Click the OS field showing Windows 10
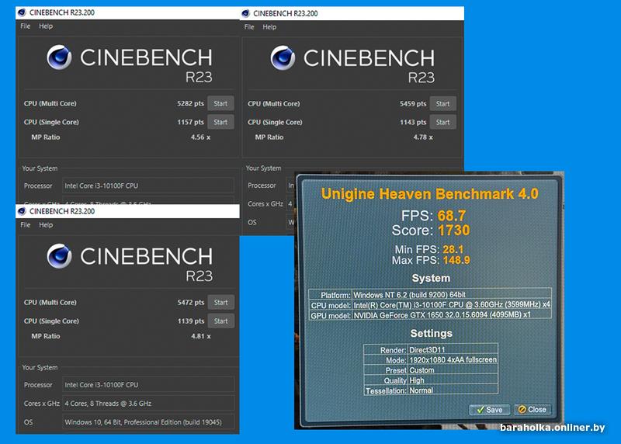The width and height of the screenshot is (621, 444). click(x=148, y=421)
